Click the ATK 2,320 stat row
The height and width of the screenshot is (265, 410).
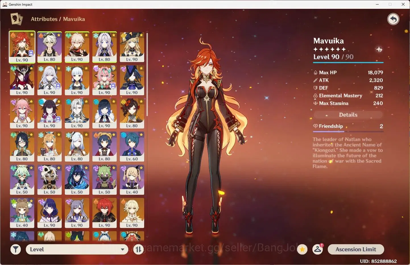click(348, 80)
